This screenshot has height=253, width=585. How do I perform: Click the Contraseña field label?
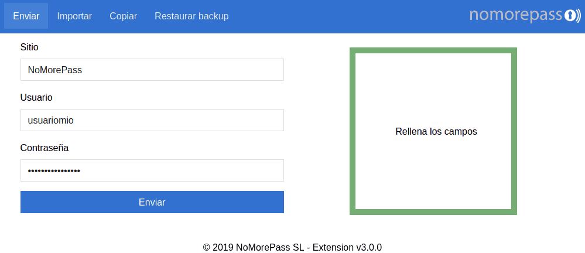45,148
